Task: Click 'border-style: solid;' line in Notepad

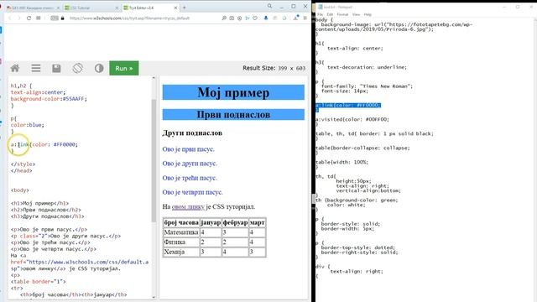Action: tap(351, 224)
